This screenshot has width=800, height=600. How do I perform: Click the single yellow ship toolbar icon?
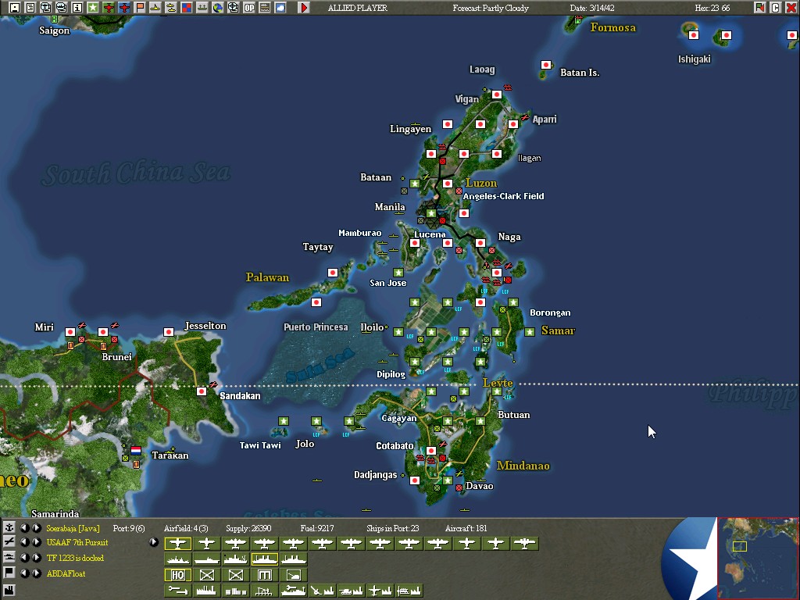pyautogui.click(x=155, y=8)
